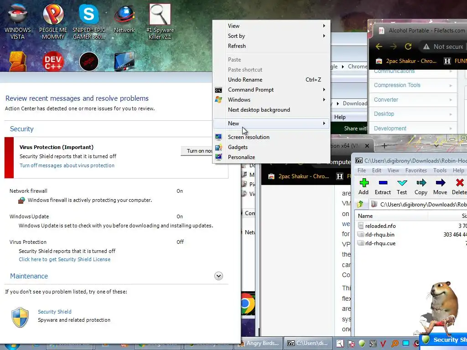Click the Google Chrome icon behind Action Center
This screenshot has height=350, width=467.
[x=248, y=304]
